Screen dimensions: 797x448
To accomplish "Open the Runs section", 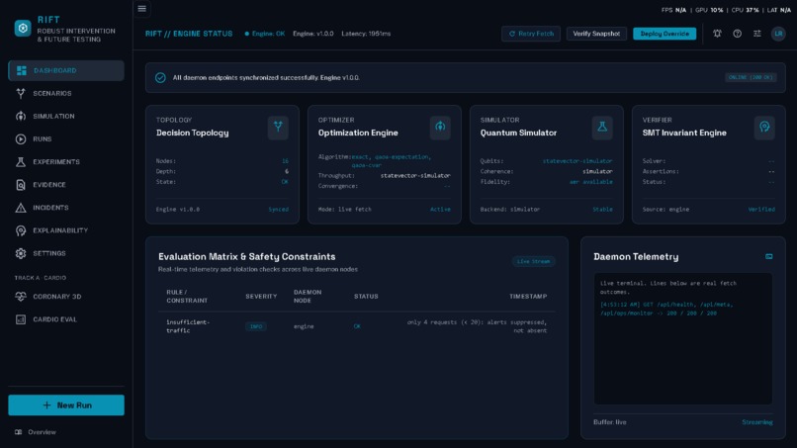I will tap(66, 138).
